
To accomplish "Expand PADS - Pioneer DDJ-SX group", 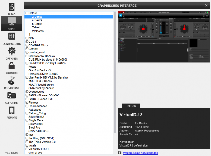I will (x=27, y=95).
